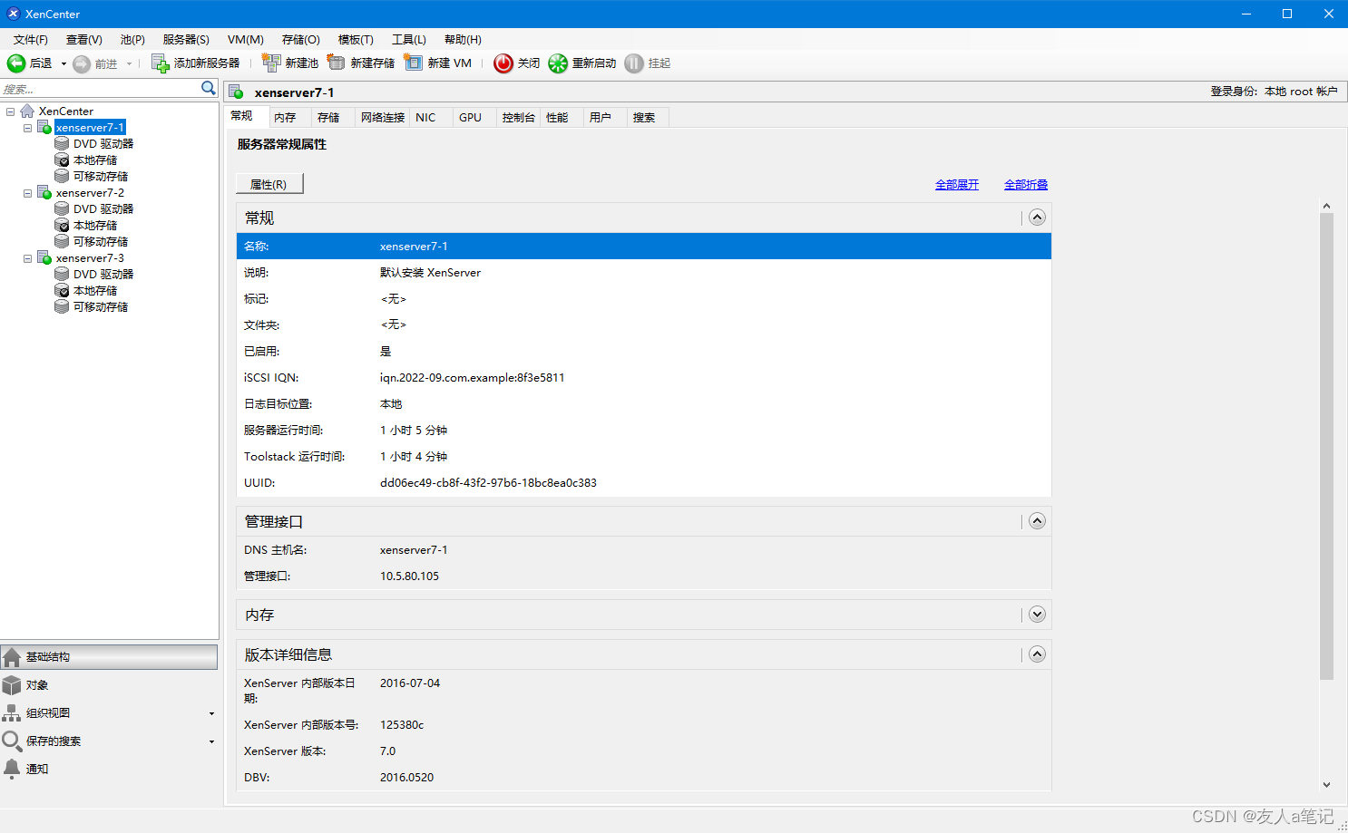This screenshot has height=833, width=1348.
Task: Collapse the XenCenter root tree node
Action: click(x=11, y=111)
